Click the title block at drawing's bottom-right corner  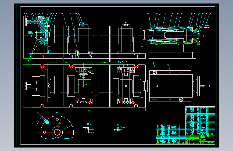[200, 139]
